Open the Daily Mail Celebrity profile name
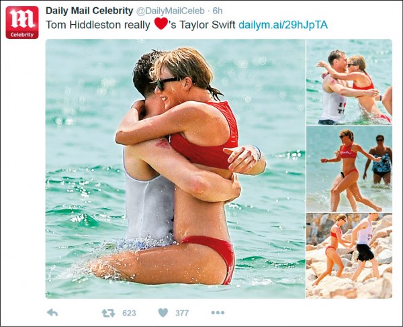This screenshot has height=327, width=403. 89,11
